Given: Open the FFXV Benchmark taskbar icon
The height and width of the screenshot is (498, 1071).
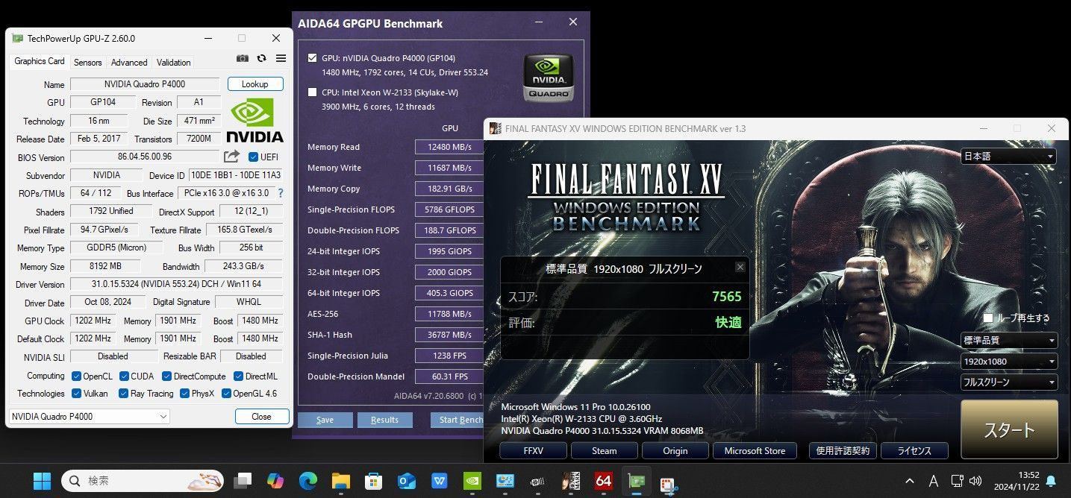Looking at the screenshot, I should 571,481.
